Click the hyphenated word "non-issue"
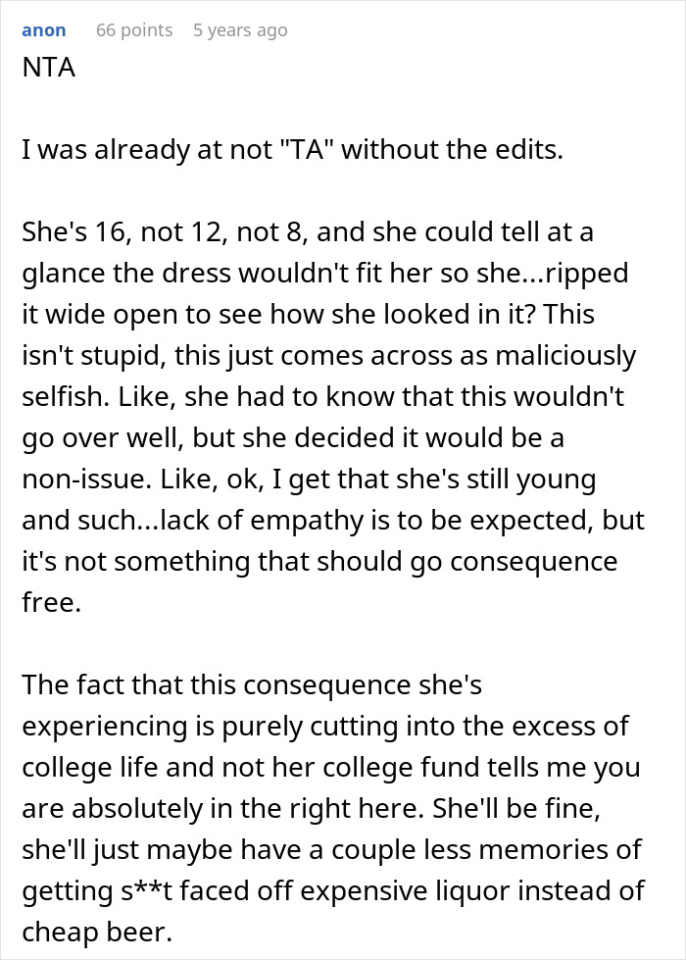Viewport: 686px width, 960px height. [80, 479]
